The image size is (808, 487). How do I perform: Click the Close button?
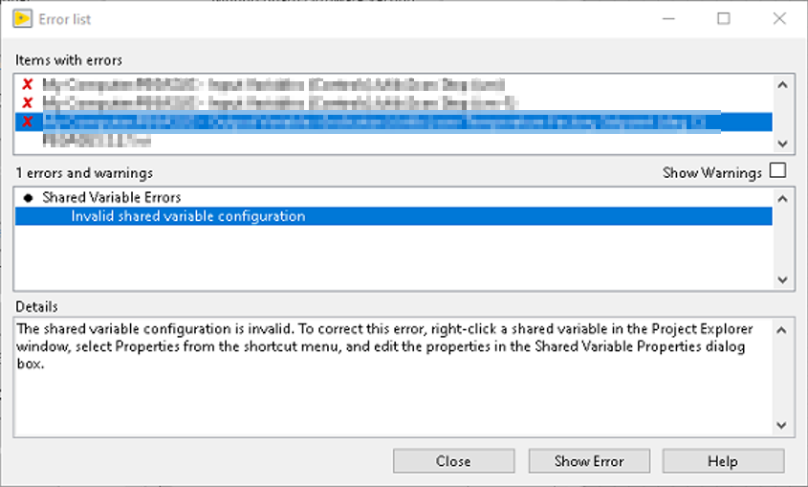pyautogui.click(x=453, y=461)
